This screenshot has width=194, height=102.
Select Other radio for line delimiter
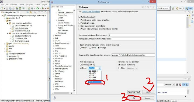(119, 68)
